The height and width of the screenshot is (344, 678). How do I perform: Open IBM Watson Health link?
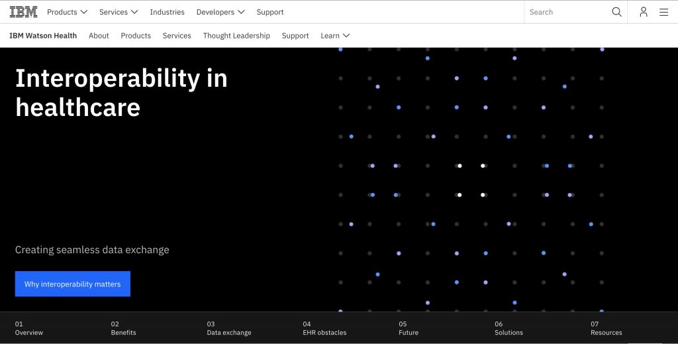pyautogui.click(x=43, y=36)
